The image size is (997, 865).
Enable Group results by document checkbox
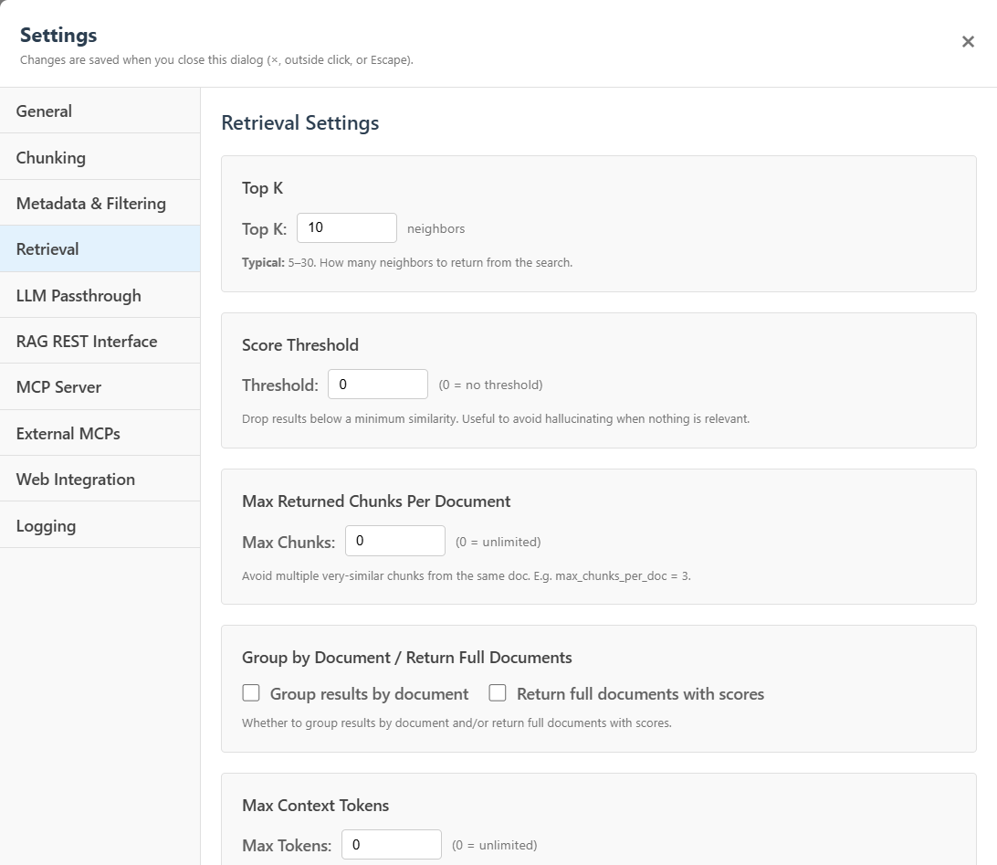(x=251, y=692)
